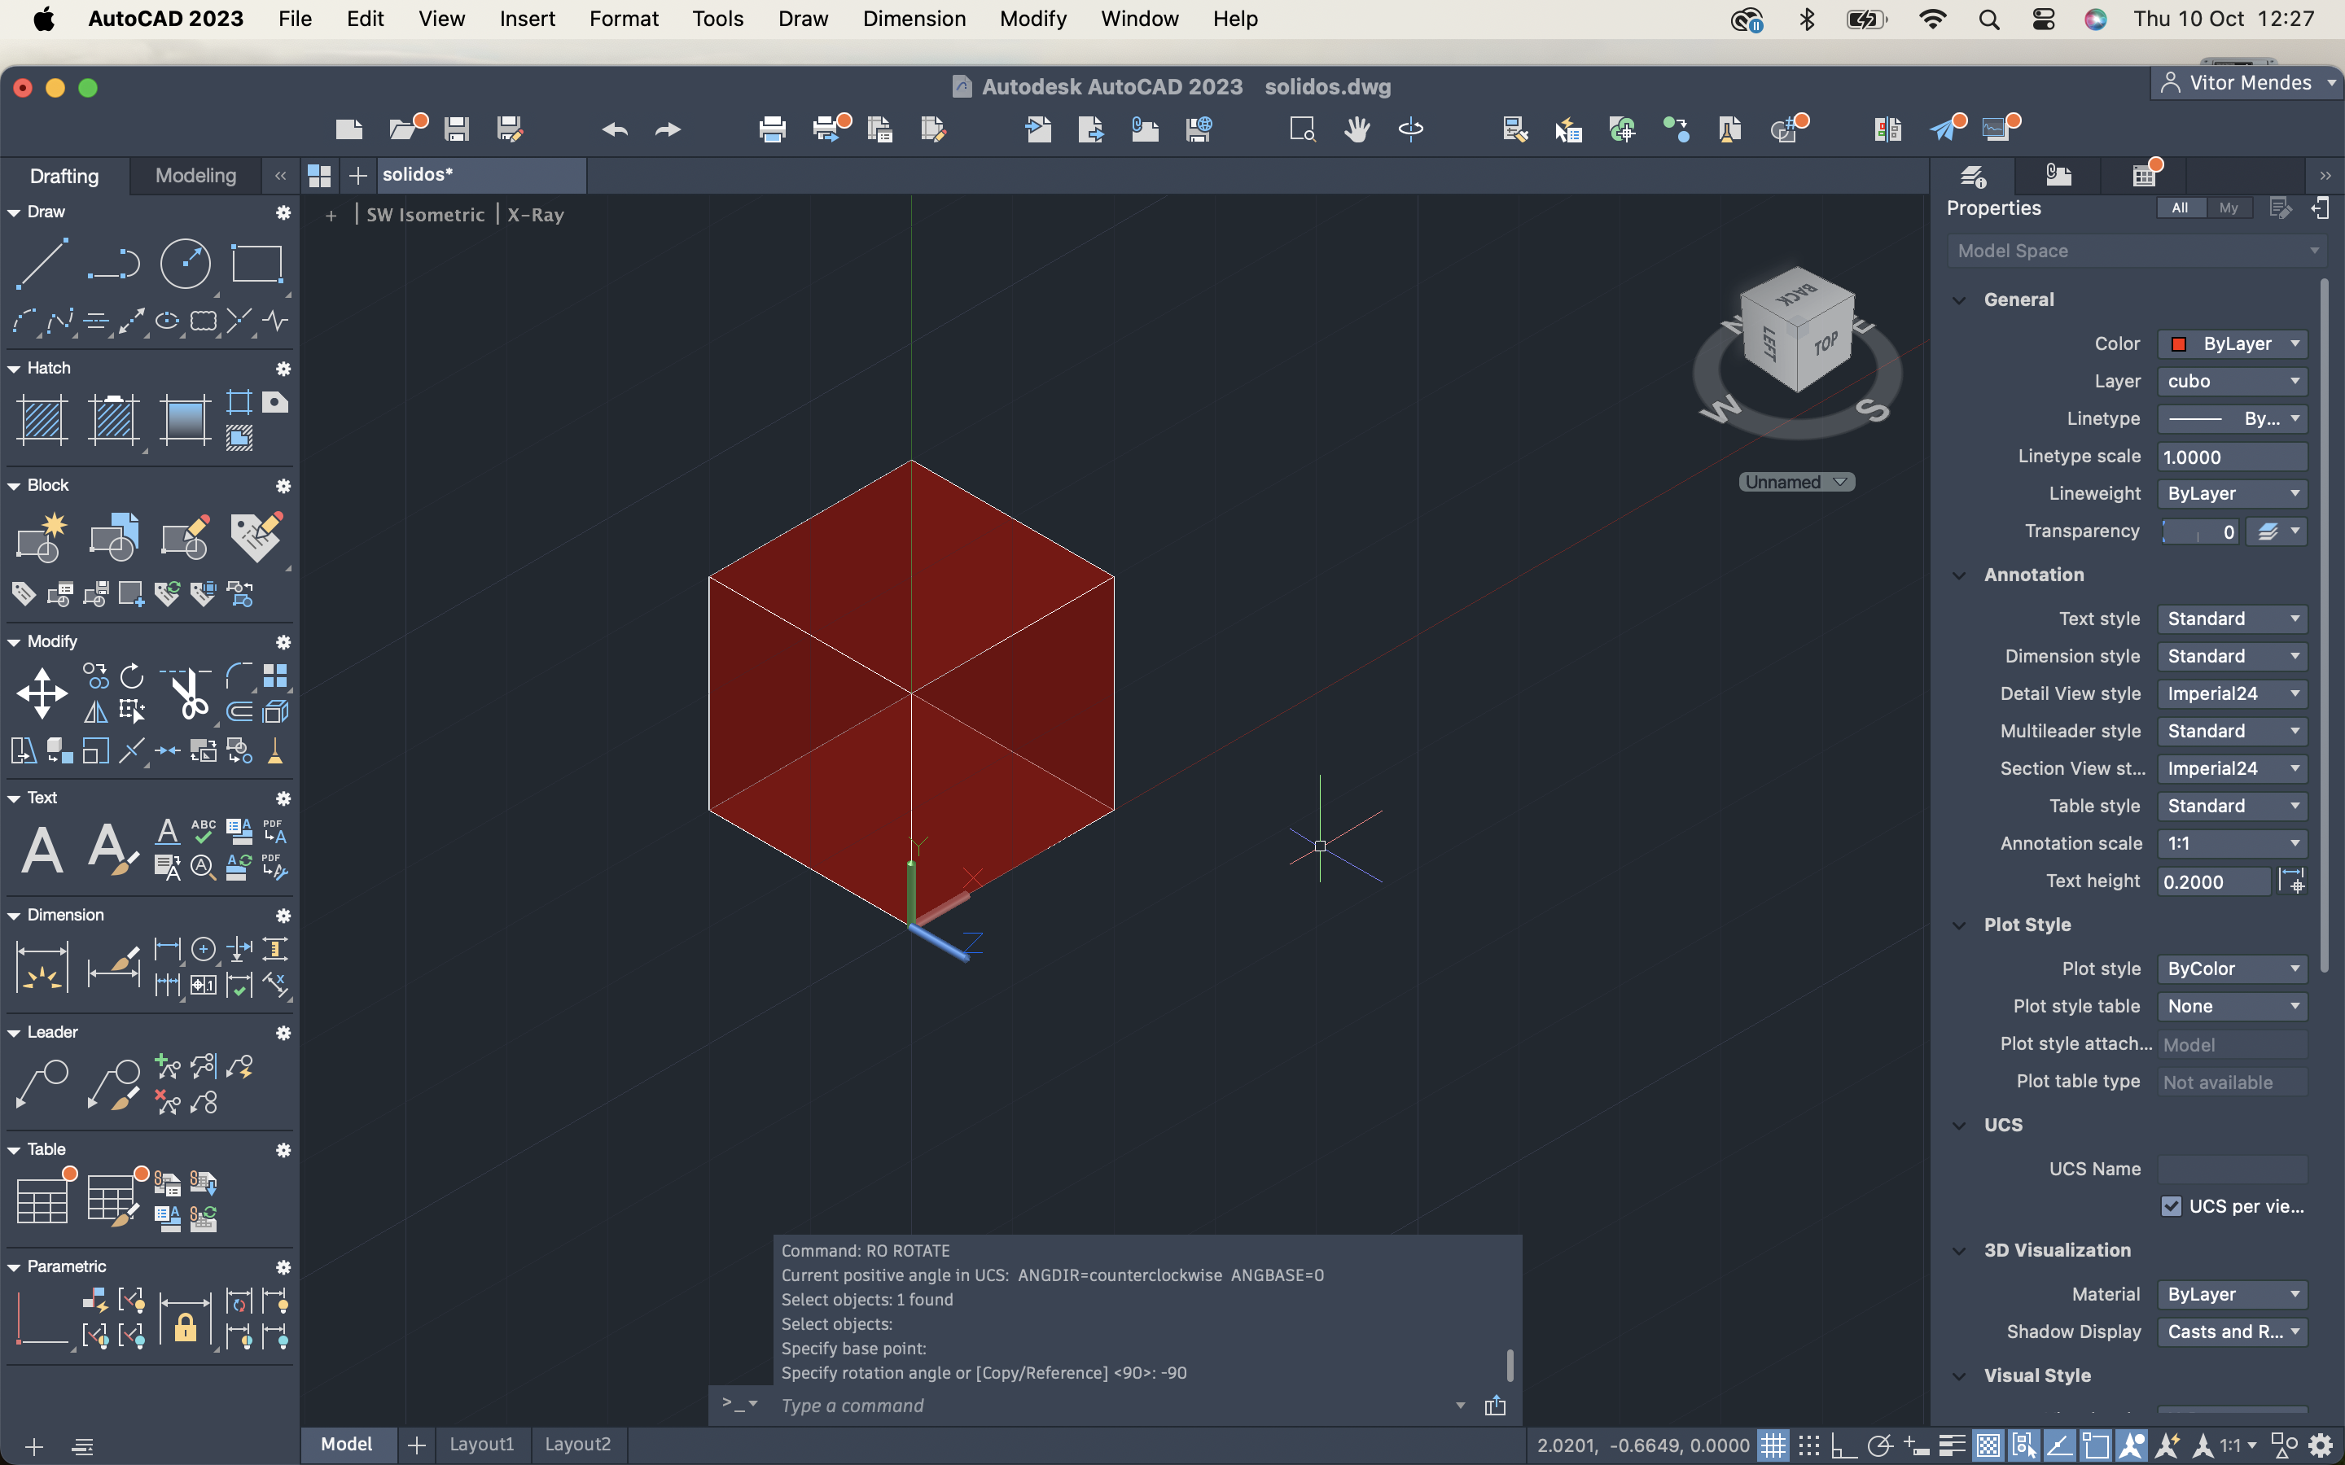Click the Undo arrow in toolbar
The image size is (2345, 1465).
(x=615, y=129)
